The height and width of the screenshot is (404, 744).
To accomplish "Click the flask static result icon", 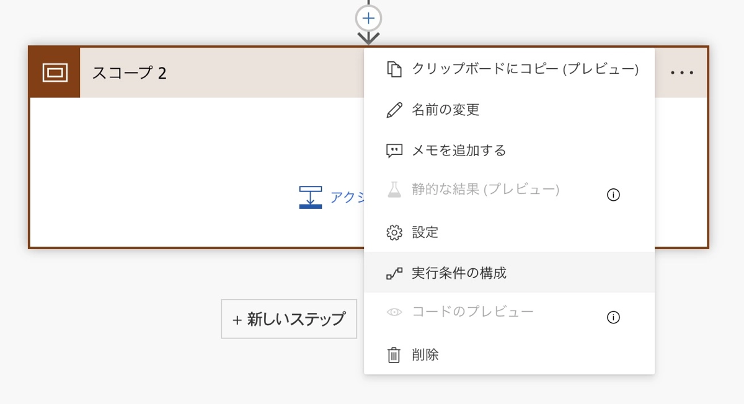I will point(394,190).
